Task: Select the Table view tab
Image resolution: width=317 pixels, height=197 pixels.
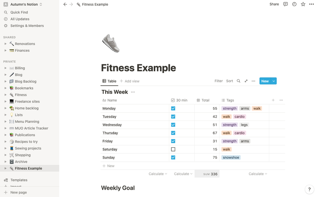Action: point(109,81)
